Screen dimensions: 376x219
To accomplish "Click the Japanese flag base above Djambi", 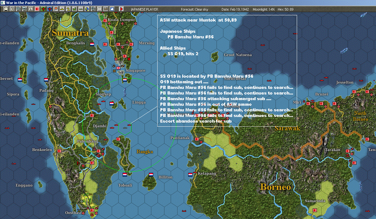I will pyautogui.click(x=92, y=115).
